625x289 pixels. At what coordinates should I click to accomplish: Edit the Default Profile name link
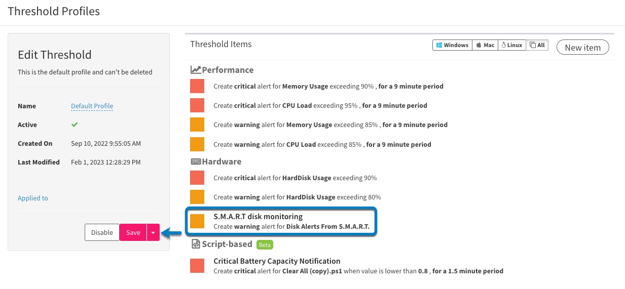click(92, 106)
